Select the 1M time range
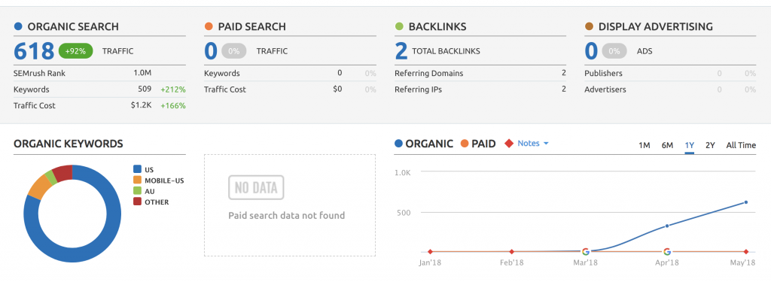 pyautogui.click(x=645, y=145)
